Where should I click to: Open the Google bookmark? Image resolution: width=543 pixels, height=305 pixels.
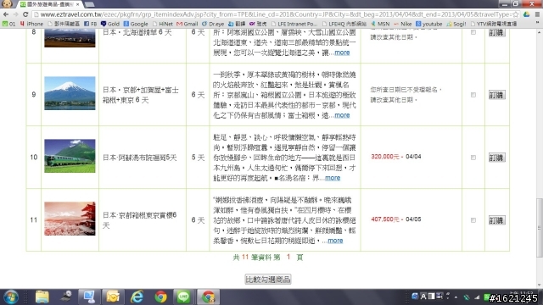pyautogui.click(x=136, y=24)
